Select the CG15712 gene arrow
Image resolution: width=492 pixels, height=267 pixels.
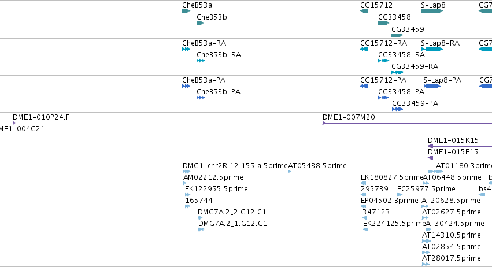(x=364, y=11)
